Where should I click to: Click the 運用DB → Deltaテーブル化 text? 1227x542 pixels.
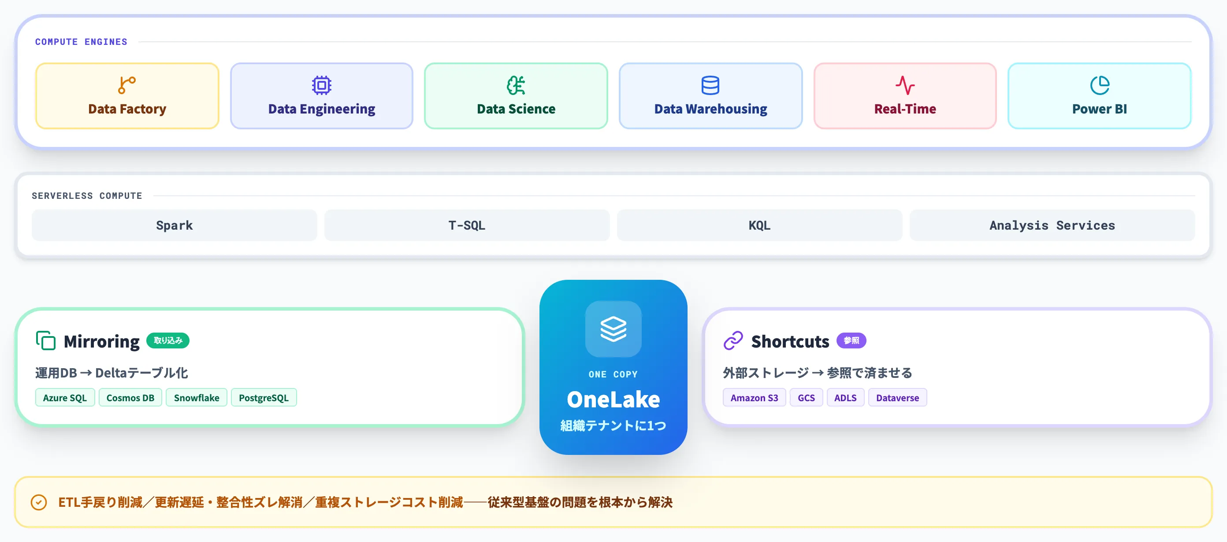(x=112, y=373)
